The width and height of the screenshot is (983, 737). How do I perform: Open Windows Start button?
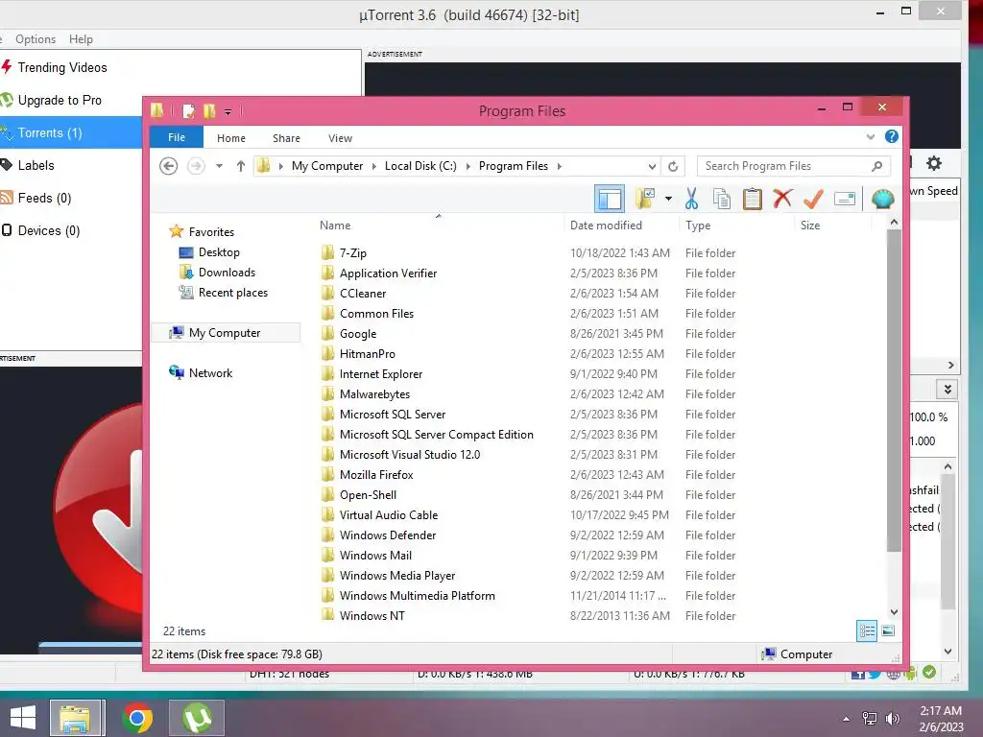pyautogui.click(x=23, y=717)
